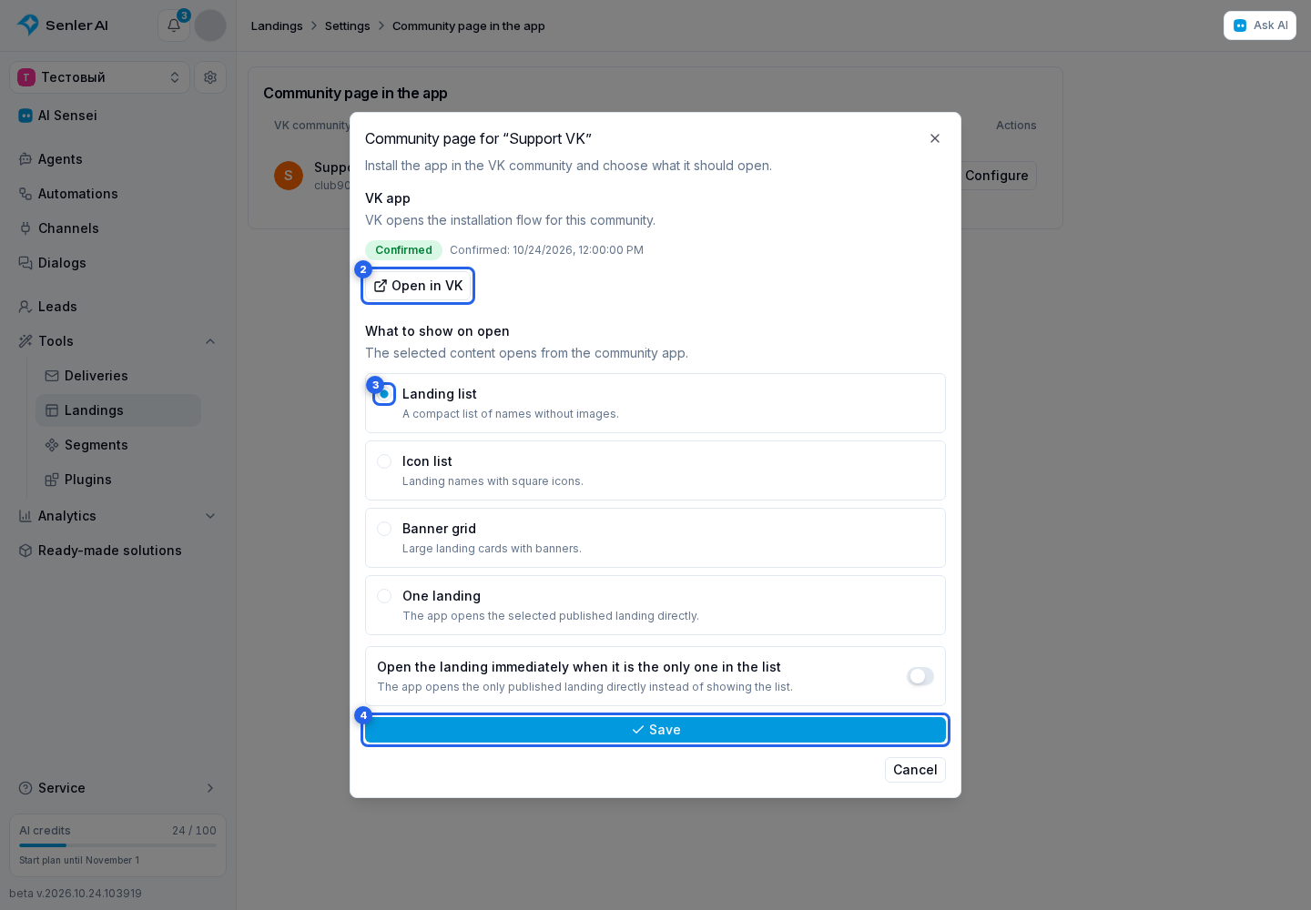
Task: Click the Deliveries envelope icon
Action: [52, 376]
